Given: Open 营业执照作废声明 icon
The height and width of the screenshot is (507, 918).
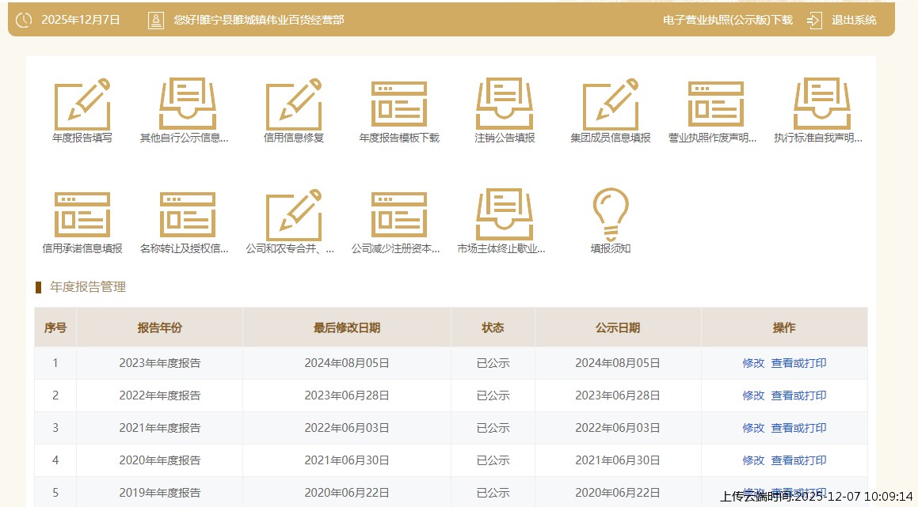Looking at the screenshot, I should 715,105.
